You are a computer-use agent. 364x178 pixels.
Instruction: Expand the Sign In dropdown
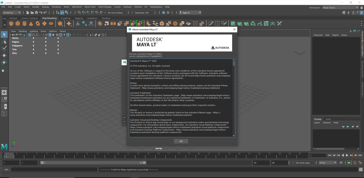pos(190,12)
